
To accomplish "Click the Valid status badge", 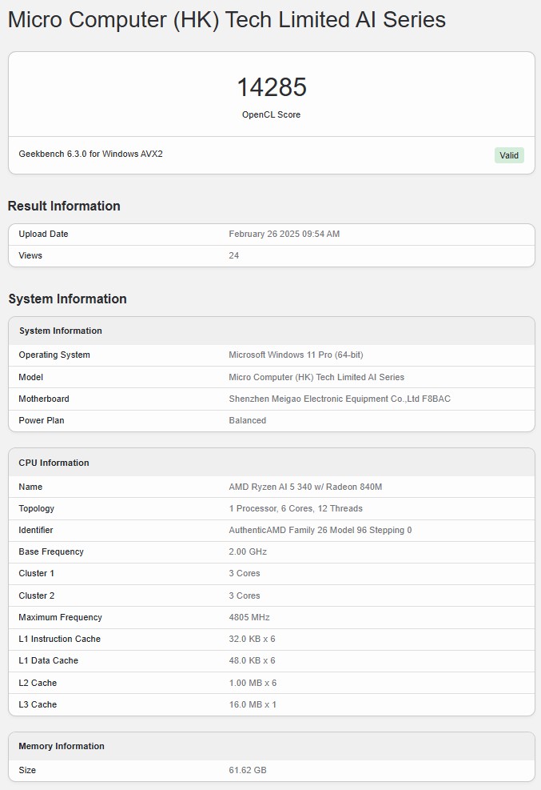I will click(x=509, y=155).
